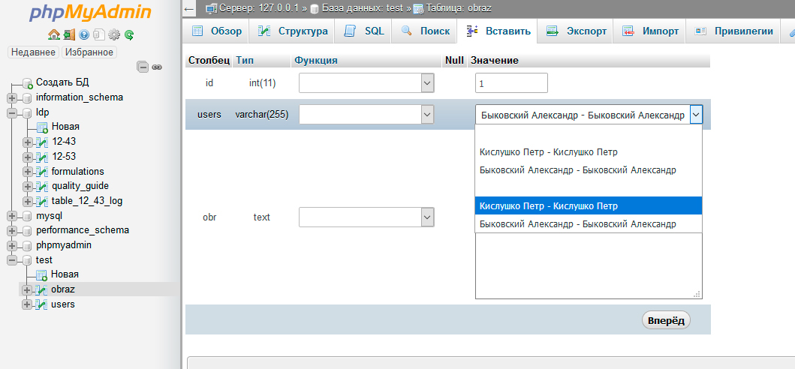795x369 pixels.
Task: Open the users table name under test
Action: pyautogui.click(x=63, y=304)
